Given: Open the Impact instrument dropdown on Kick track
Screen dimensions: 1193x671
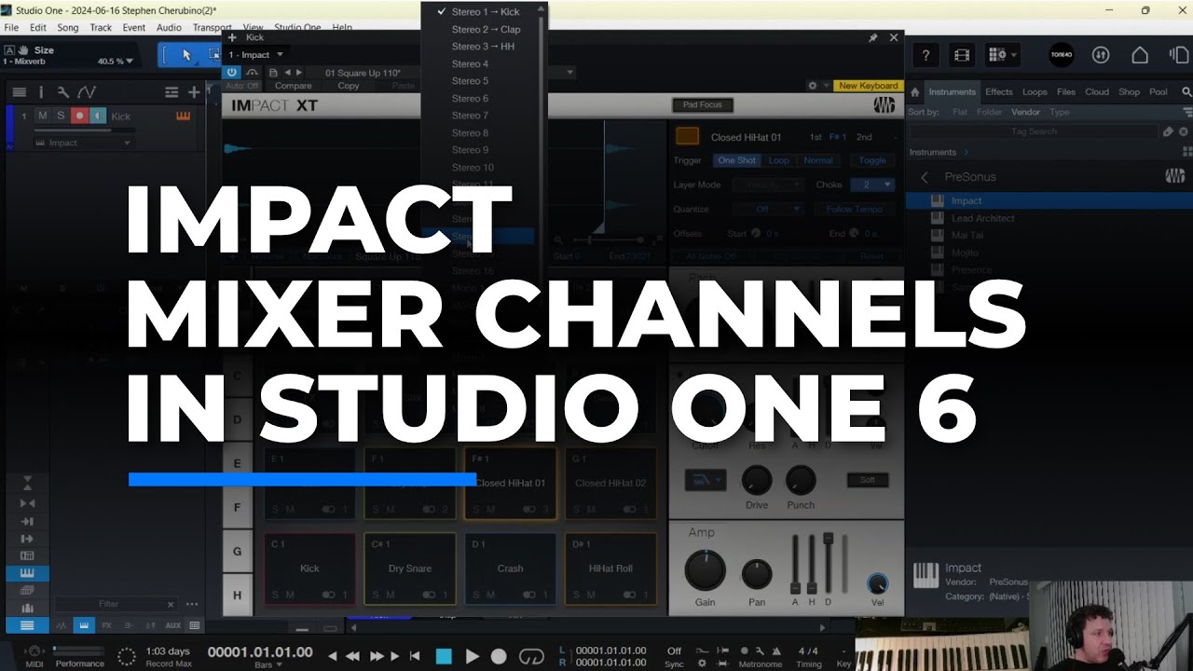Looking at the screenshot, I should [84, 143].
